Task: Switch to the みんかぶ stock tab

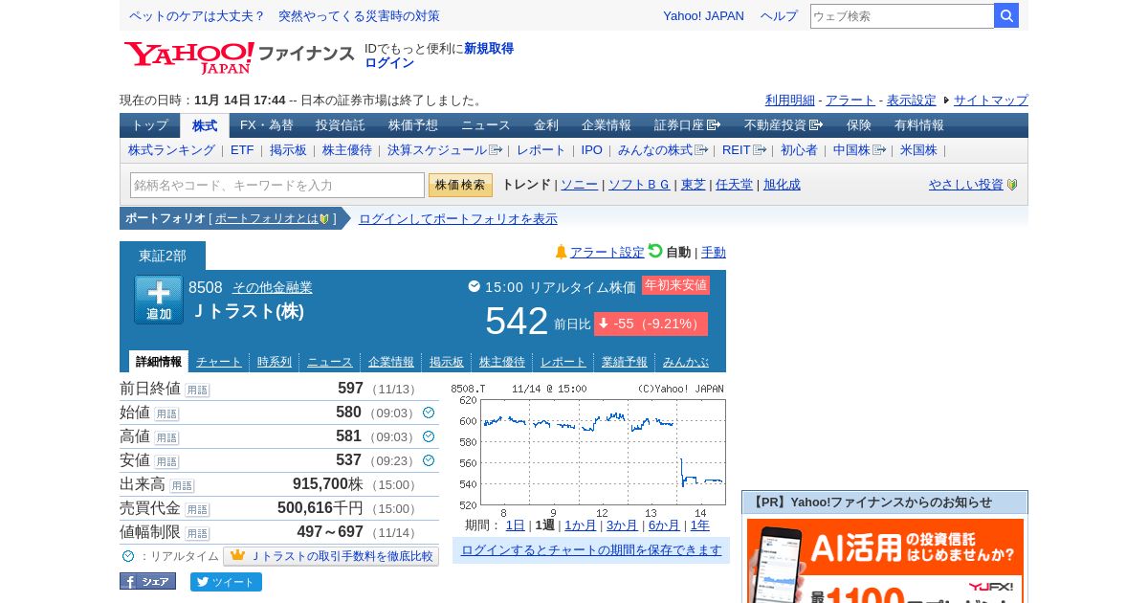Action: click(686, 362)
